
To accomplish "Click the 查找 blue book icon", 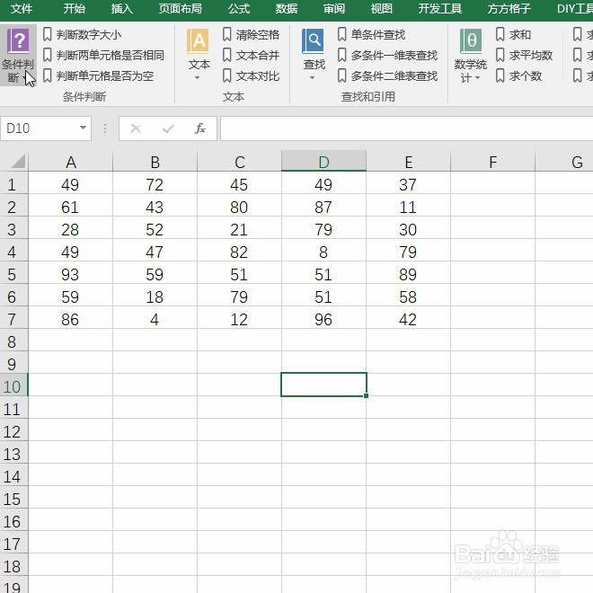I will 314,41.
